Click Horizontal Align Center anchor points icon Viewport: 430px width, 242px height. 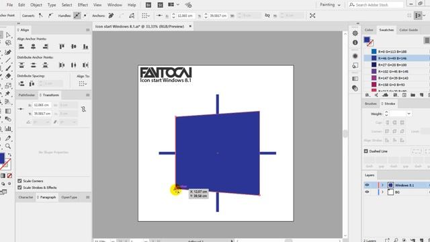[x=33, y=46]
